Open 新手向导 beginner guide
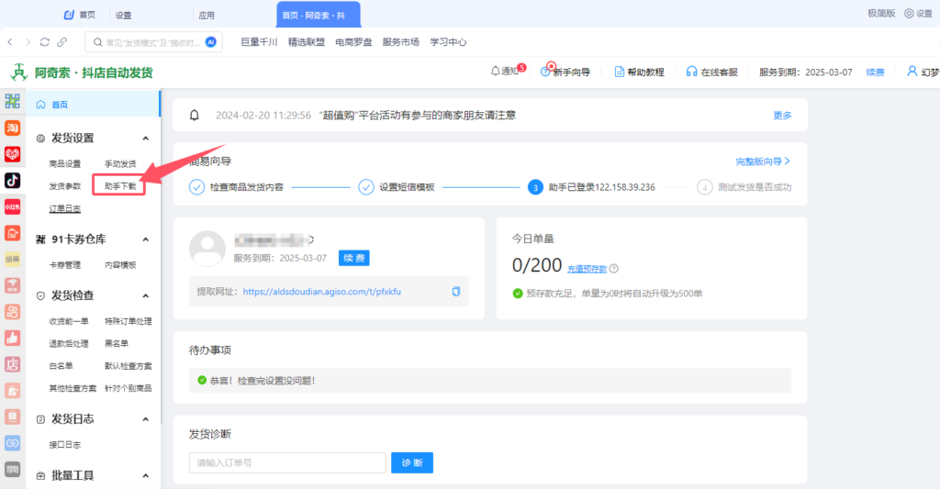 [565, 72]
